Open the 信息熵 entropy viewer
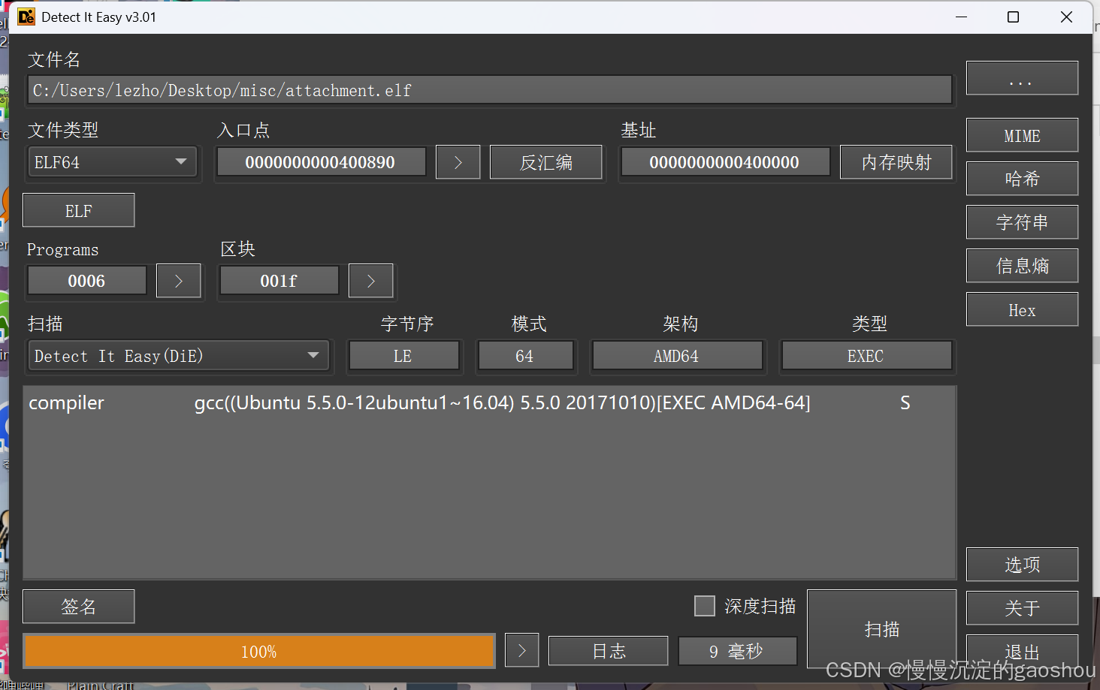This screenshot has height=690, width=1100. pos(1022,266)
